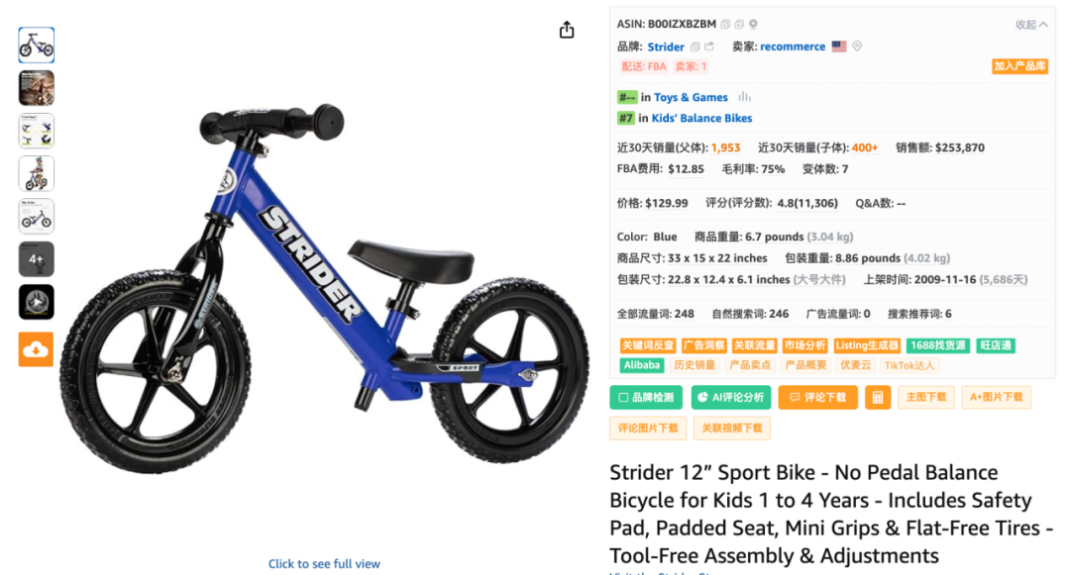This screenshot has height=575, width=1070.
Task: Open the Kids' Balance Bikes category link
Action: [701, 118]
